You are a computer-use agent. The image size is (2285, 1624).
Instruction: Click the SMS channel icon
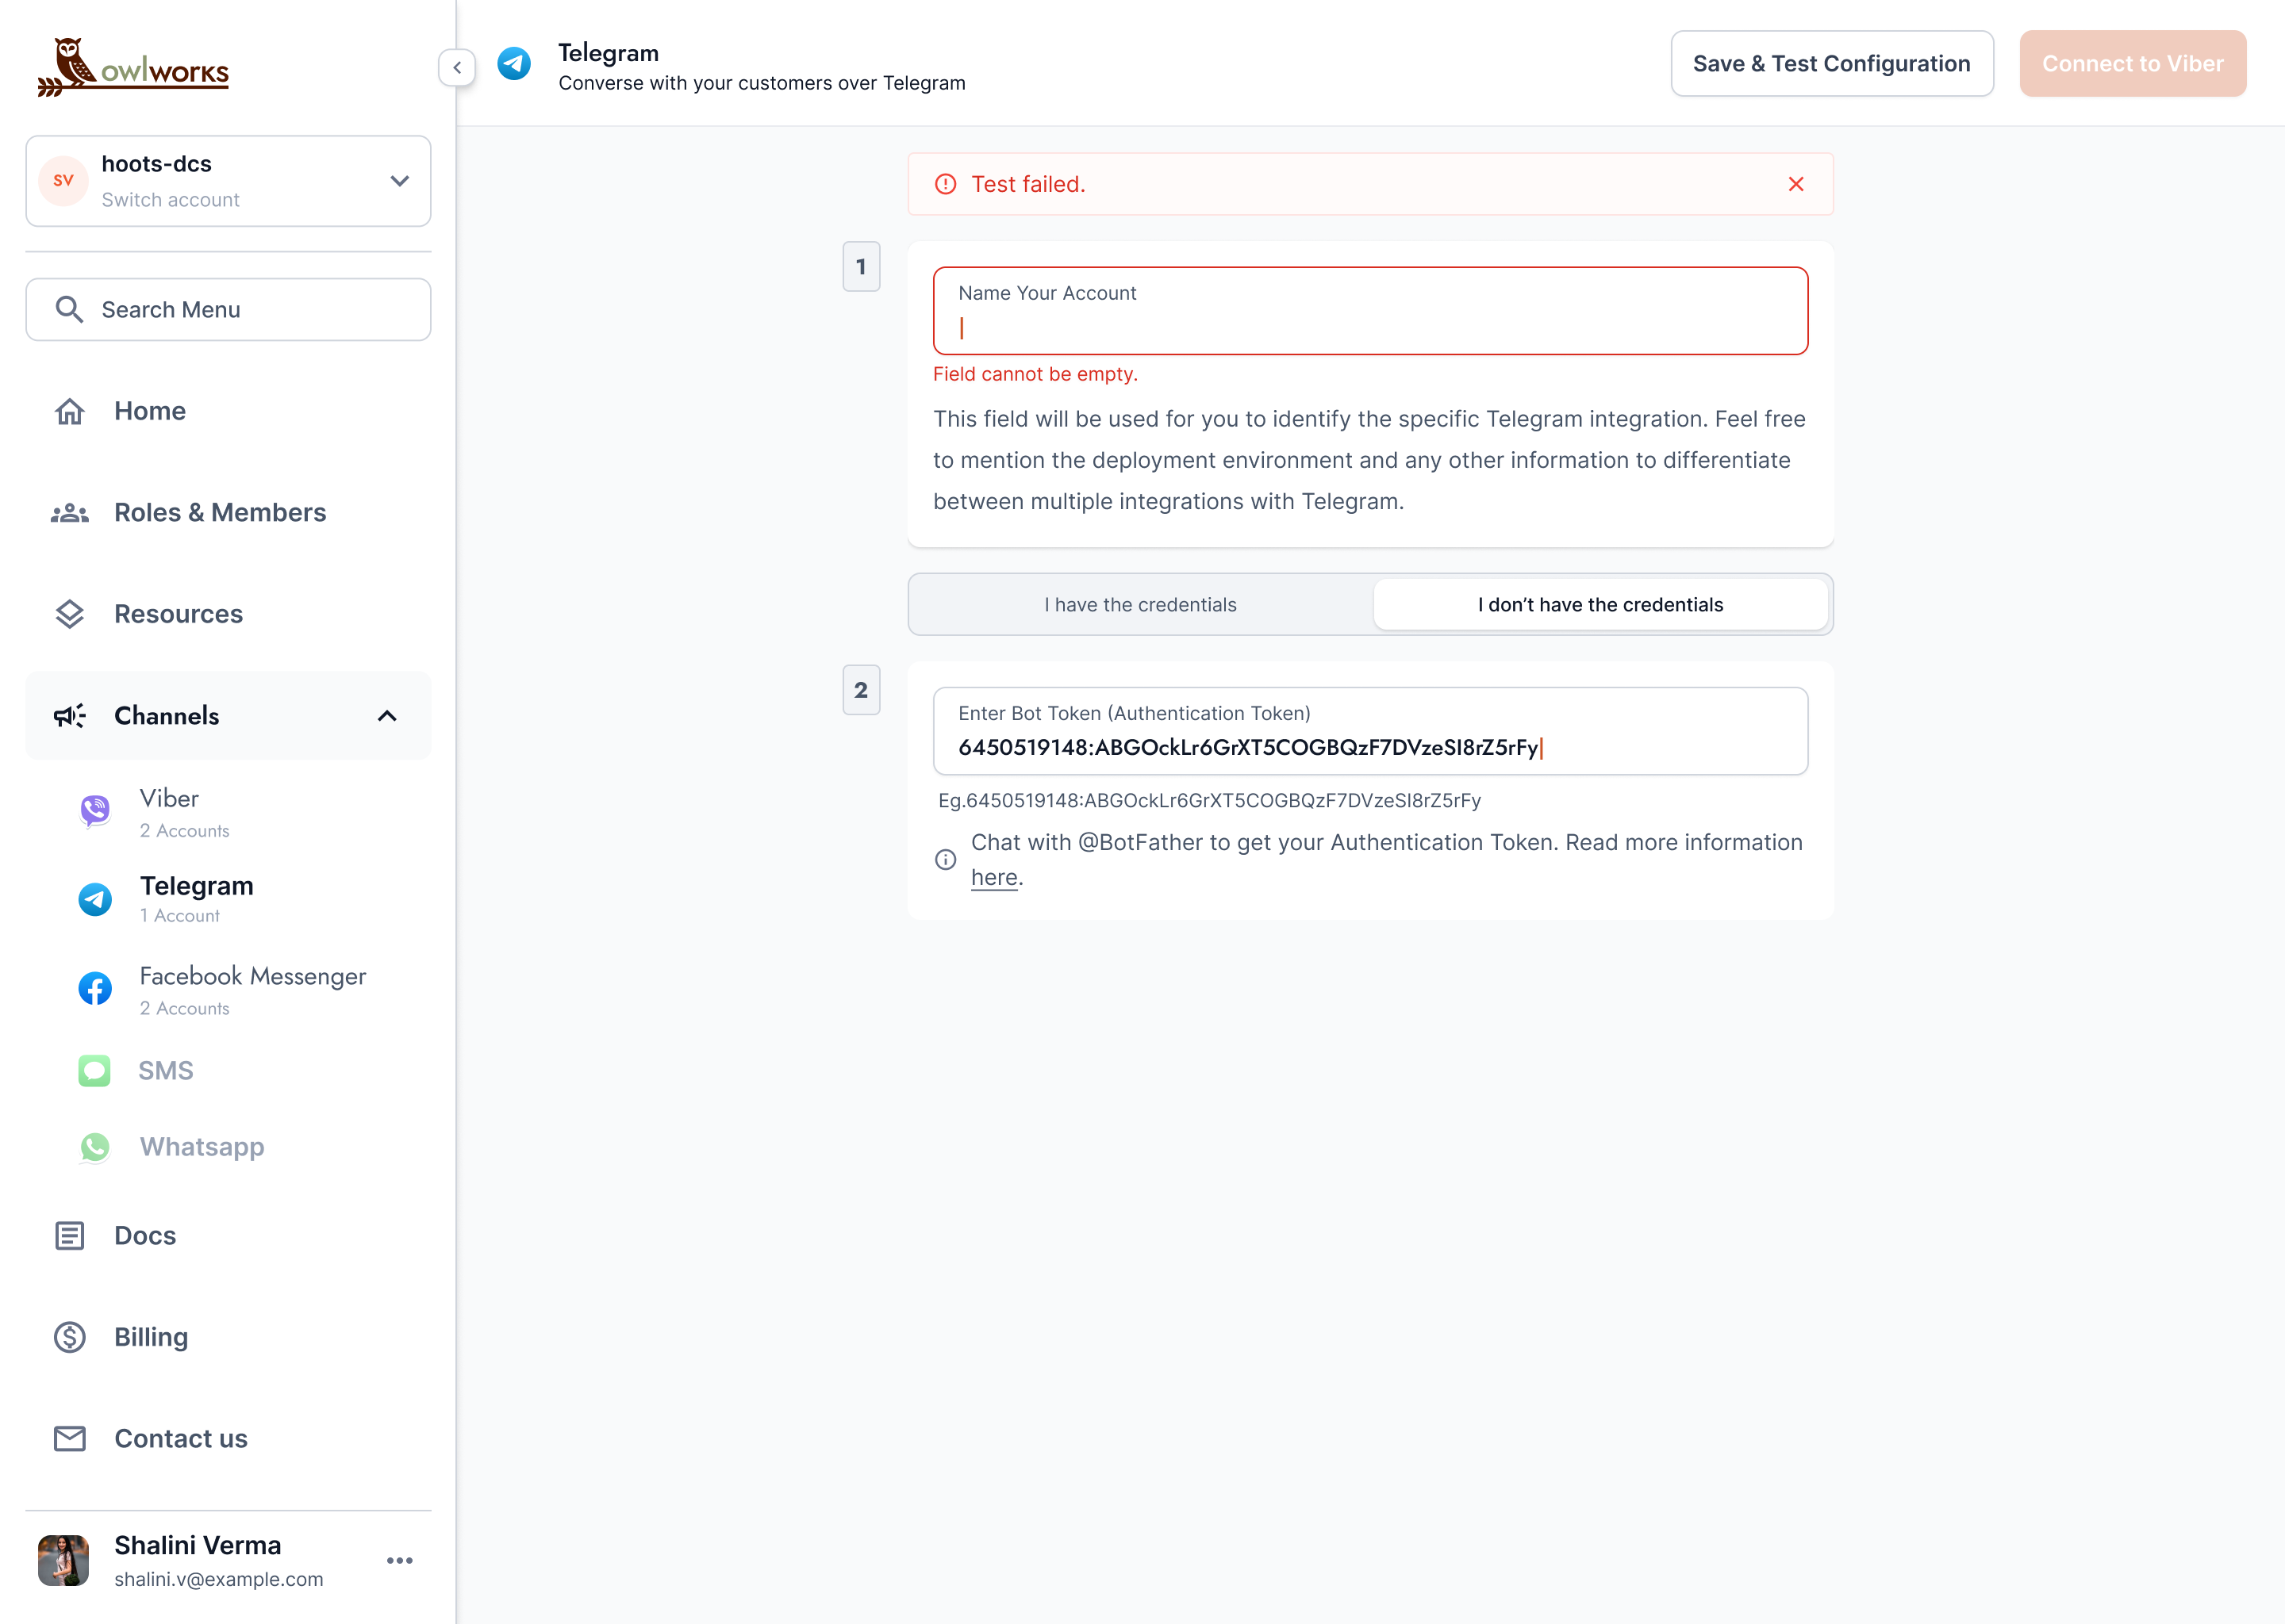click(95, 1071)
